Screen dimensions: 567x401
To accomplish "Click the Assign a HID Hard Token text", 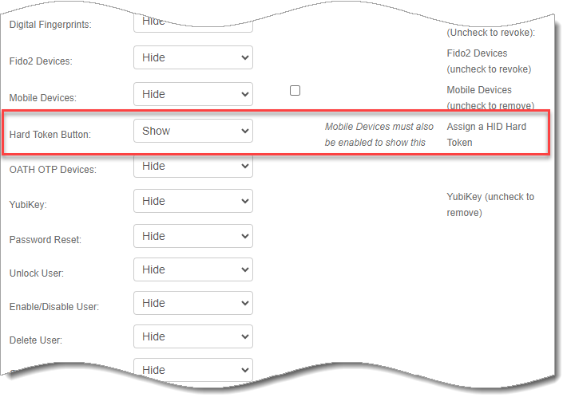I will tap(486, 134).
